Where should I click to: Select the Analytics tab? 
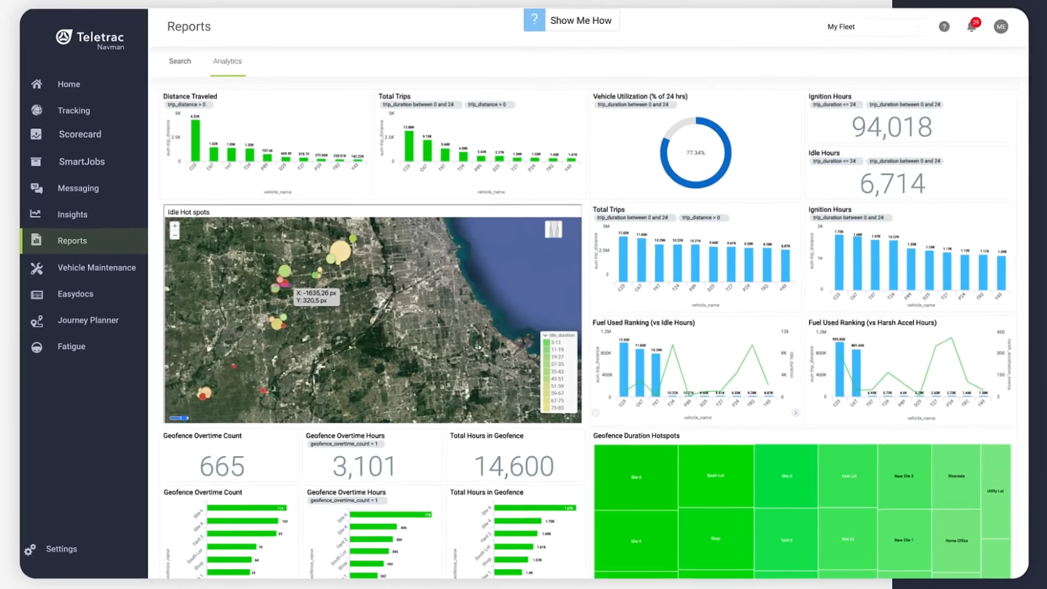tap(227, 61)
